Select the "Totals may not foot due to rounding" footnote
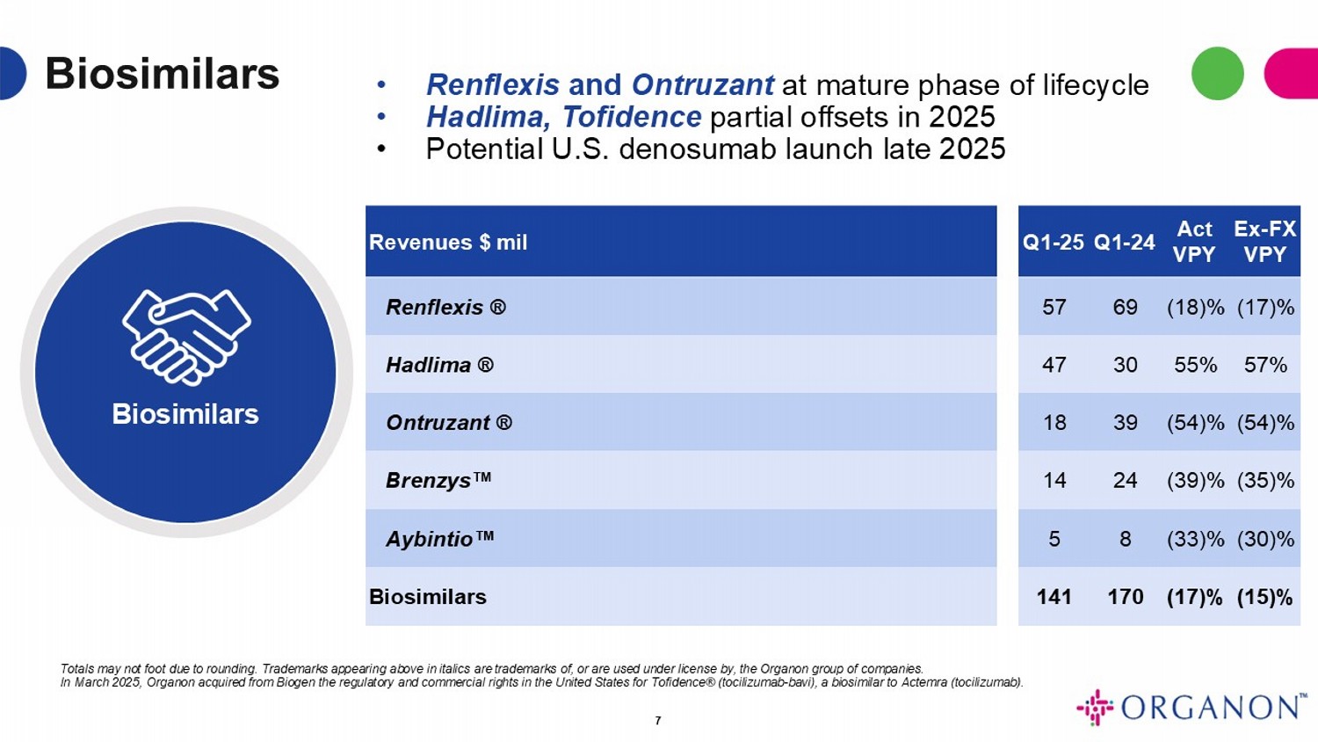Viewport: 1318px width, 742px height. pyautogui.click(x=492, y=669)
